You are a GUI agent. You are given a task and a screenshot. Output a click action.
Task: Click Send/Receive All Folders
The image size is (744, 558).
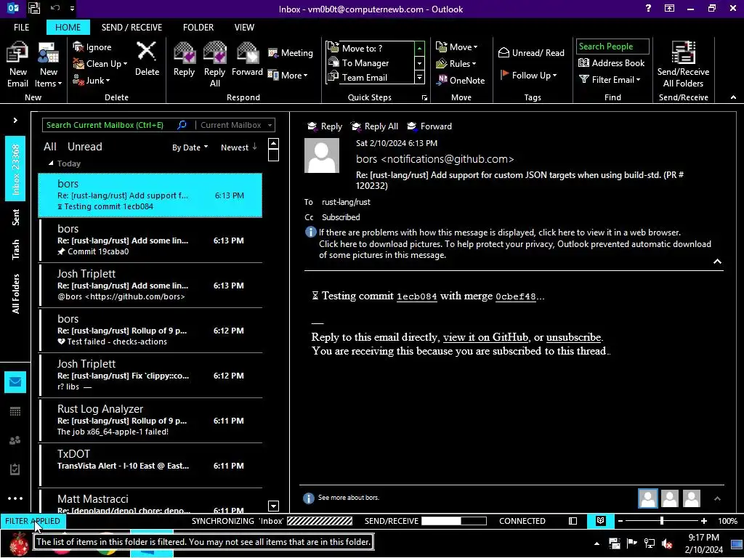(x=683, y=65)
